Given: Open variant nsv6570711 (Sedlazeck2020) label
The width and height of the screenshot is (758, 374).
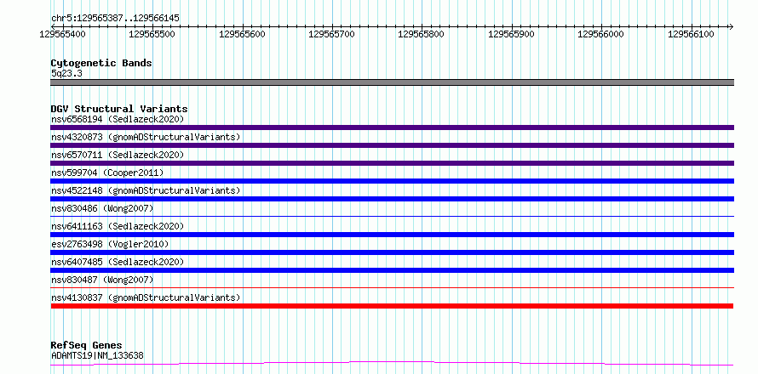Looking at the screenshot, I should coord(118,155).
